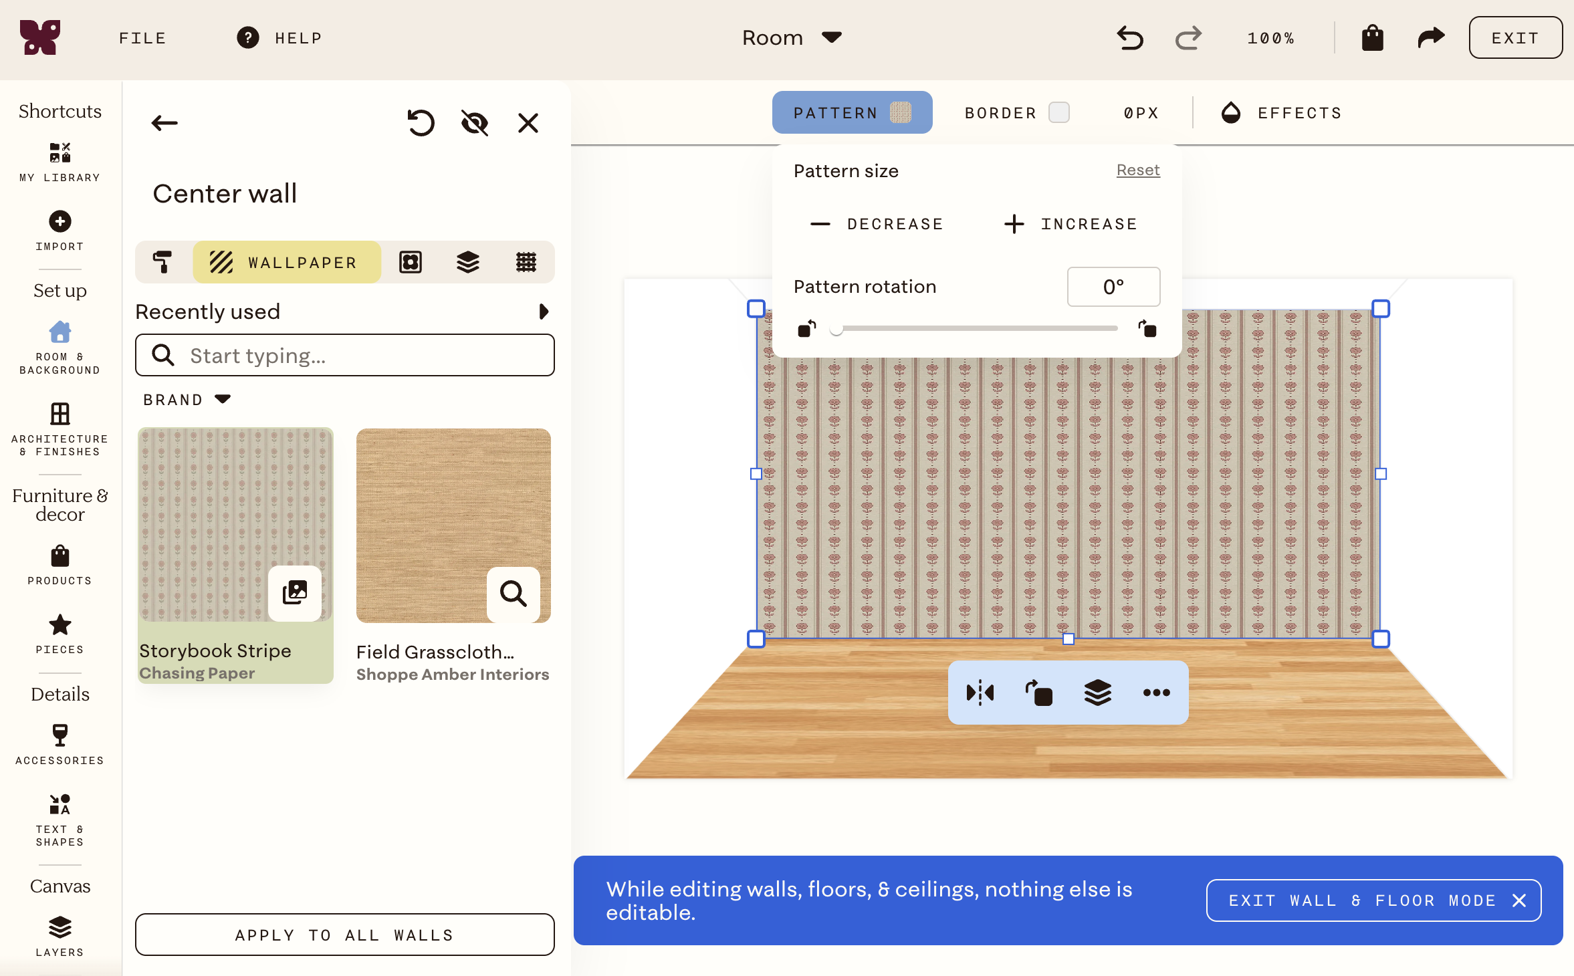The width and height of the screenshot is (1574, 976).
Task: Toggle the Pattern option button
Action: 852,112
